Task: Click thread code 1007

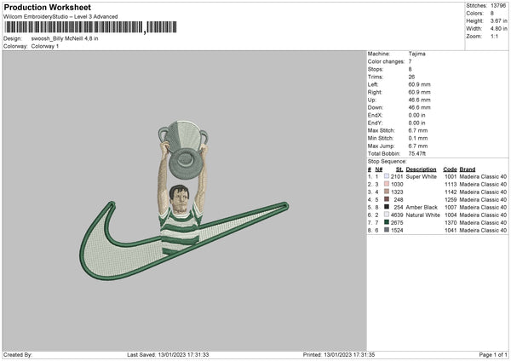Action: (451, 207)
